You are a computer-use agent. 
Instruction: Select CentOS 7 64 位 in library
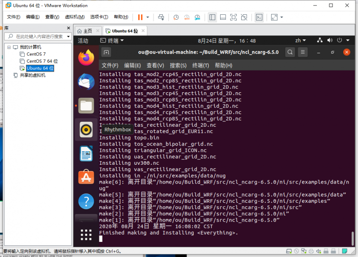42,61
